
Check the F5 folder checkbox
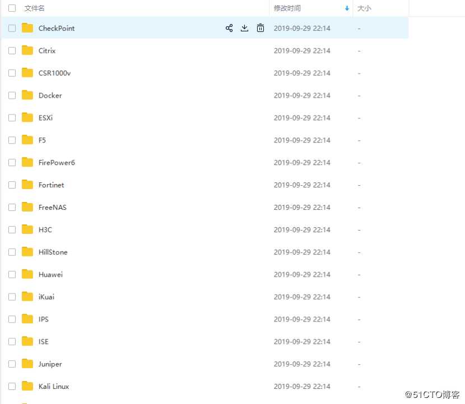tap(12, 140)
